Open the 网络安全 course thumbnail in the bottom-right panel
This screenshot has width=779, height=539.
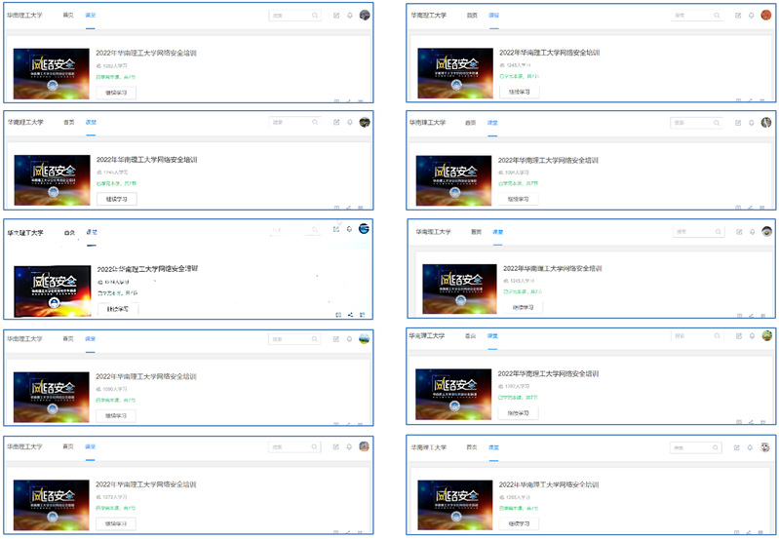(x=455, y=505)
